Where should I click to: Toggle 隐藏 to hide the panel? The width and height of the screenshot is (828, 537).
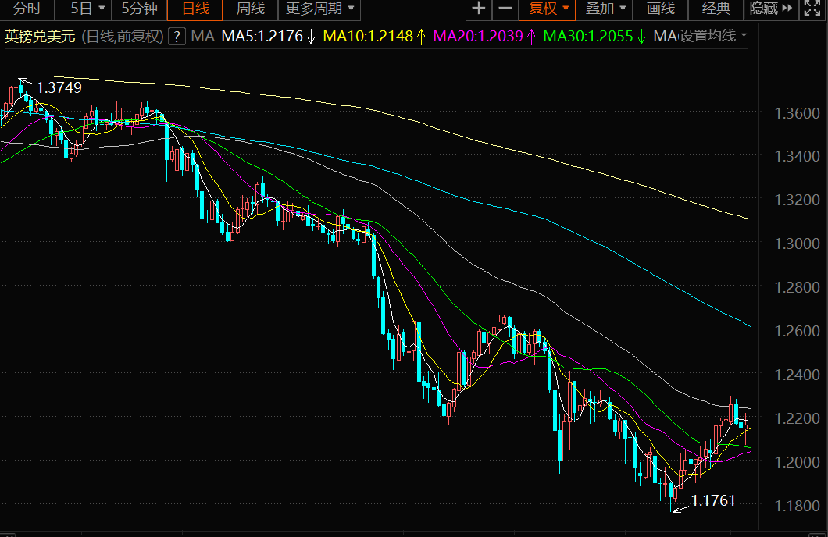pyautogui.click(x=763, y=9)
